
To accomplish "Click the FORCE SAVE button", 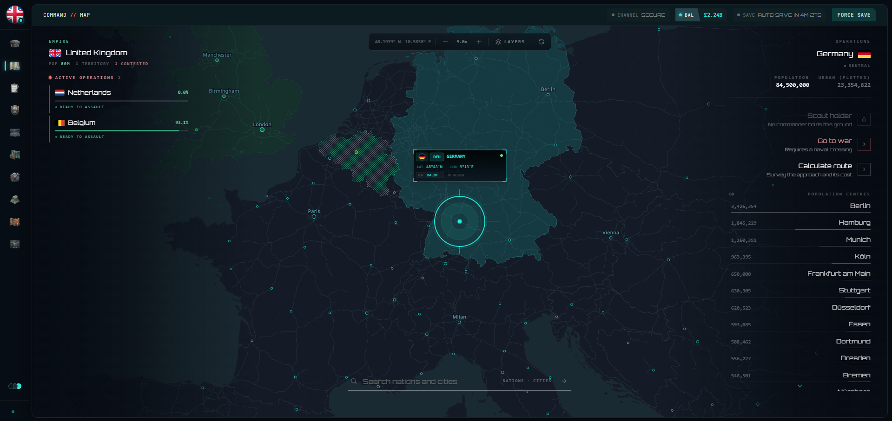I will coord(854,15).
